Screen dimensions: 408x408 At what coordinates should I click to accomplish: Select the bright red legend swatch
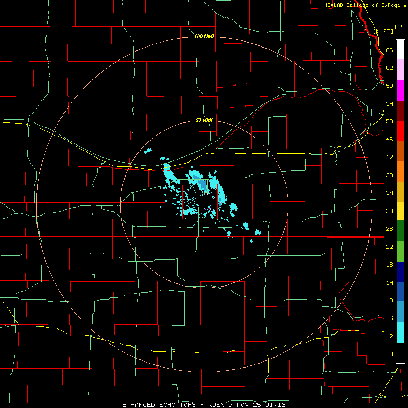(400, 131)
